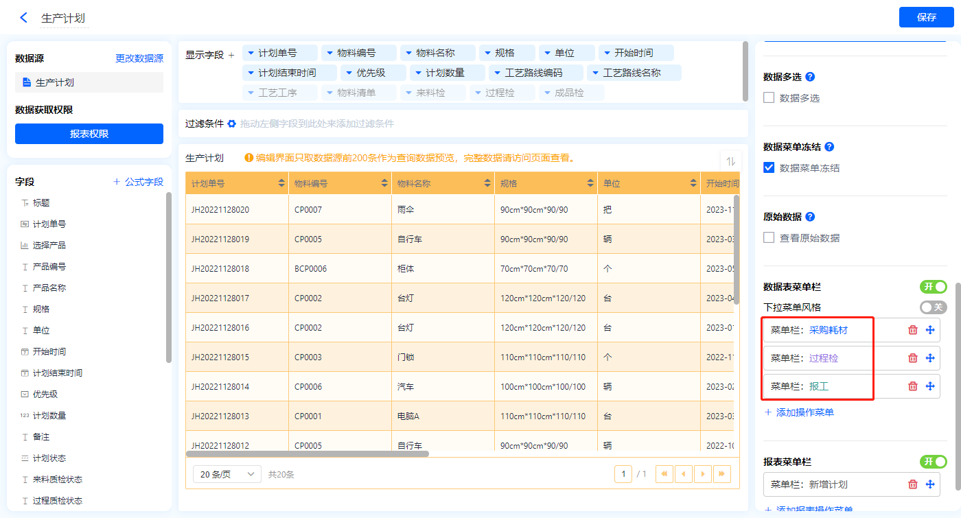
Task: Go to the last page of results
Action: [x=721, y=474]
